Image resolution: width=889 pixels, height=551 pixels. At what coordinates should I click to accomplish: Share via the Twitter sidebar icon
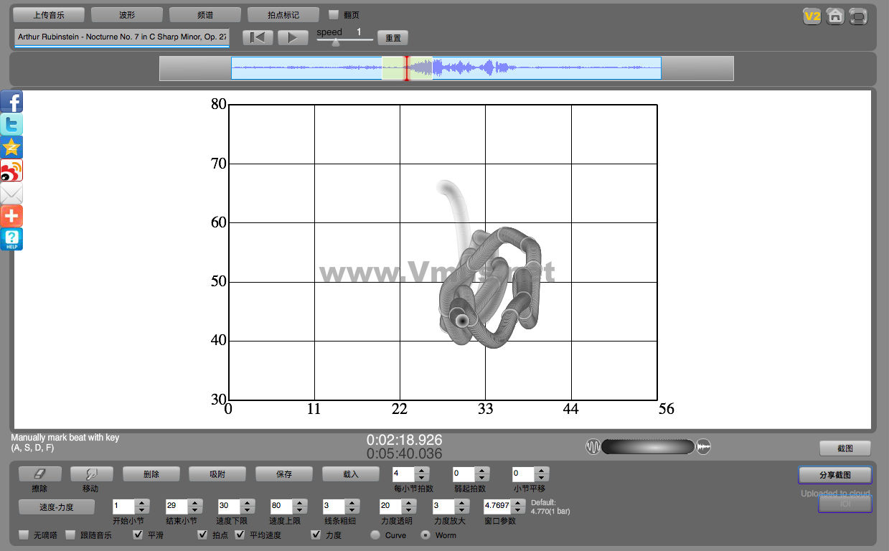pos(11,125)
